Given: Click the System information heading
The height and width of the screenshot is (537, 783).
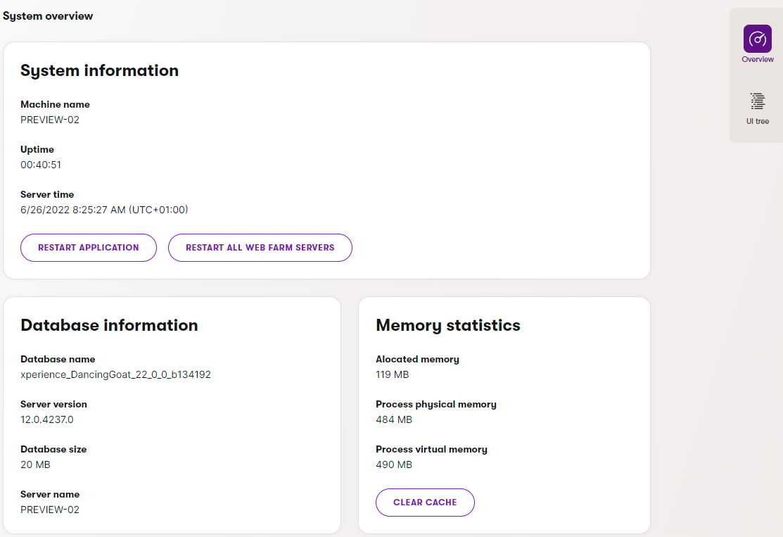Looking at the screenshot, I should pos(99,70).
